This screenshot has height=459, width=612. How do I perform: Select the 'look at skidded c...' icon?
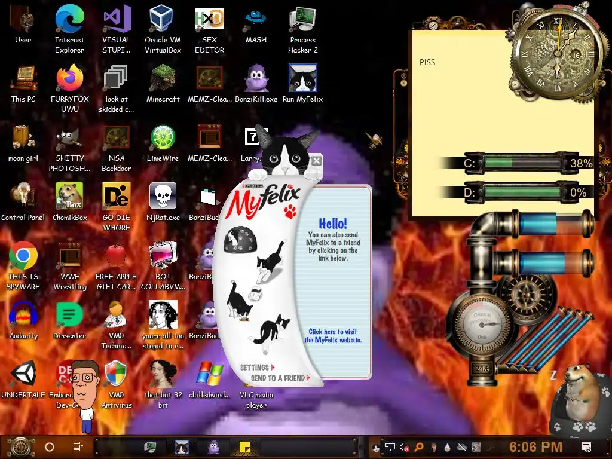pyautogui.click(x=116, y=78)
